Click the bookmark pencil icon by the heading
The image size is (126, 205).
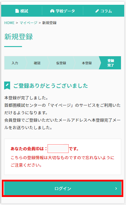coord(7,85)
